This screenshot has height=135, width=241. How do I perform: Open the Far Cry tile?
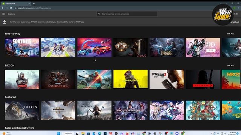[x=231, y=79]
